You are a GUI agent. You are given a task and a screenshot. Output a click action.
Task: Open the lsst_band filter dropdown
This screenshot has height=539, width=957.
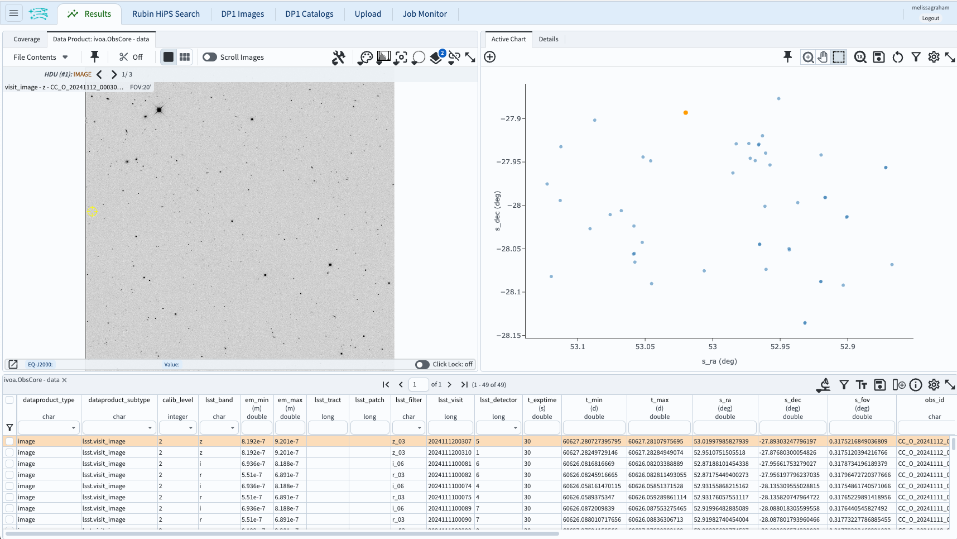click(232, 428)
